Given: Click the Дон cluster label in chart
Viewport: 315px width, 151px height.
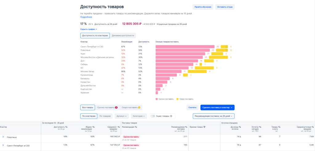Looking at the screenshot, I should pyautogui.click(x=82, y=61).
